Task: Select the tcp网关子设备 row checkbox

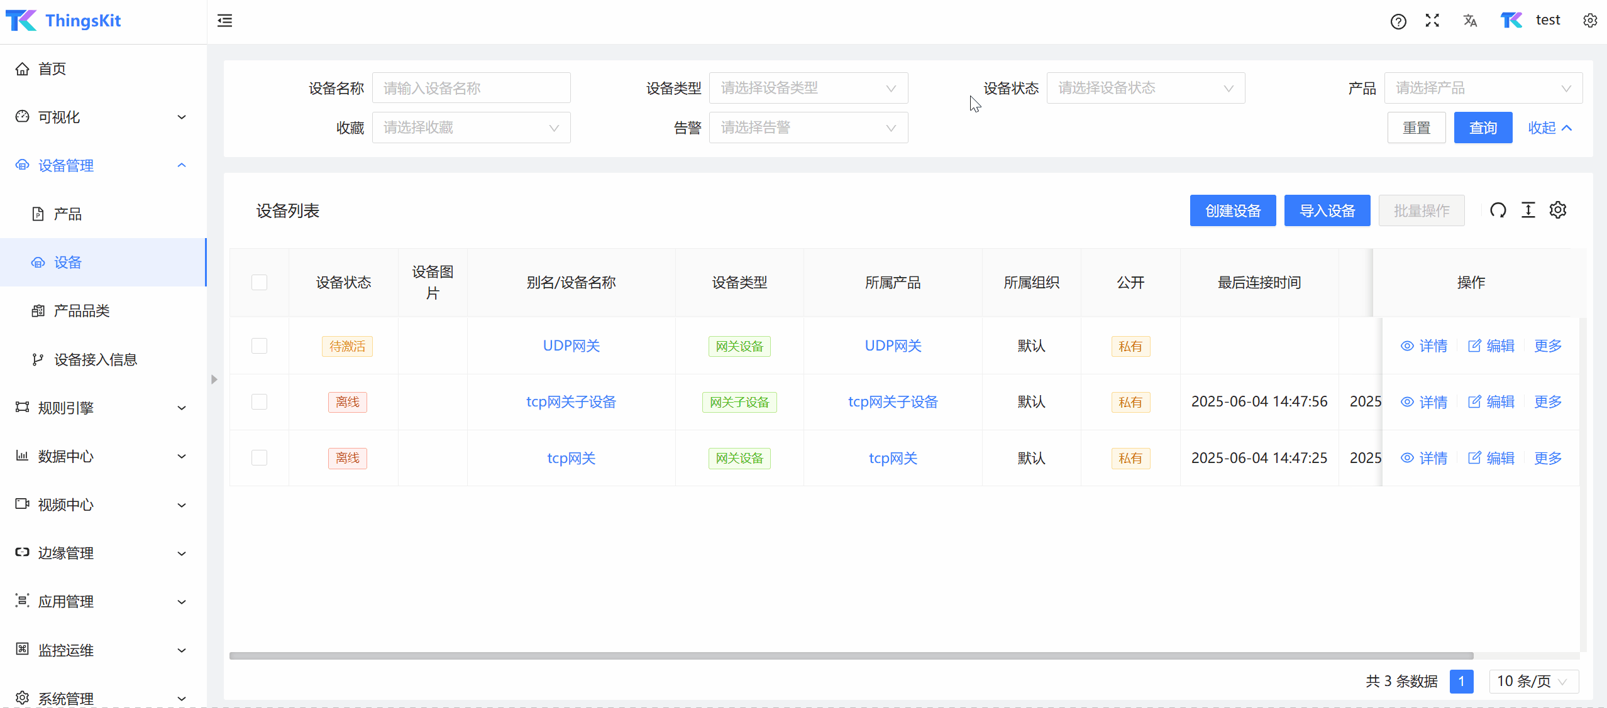Action: point(259,401)
